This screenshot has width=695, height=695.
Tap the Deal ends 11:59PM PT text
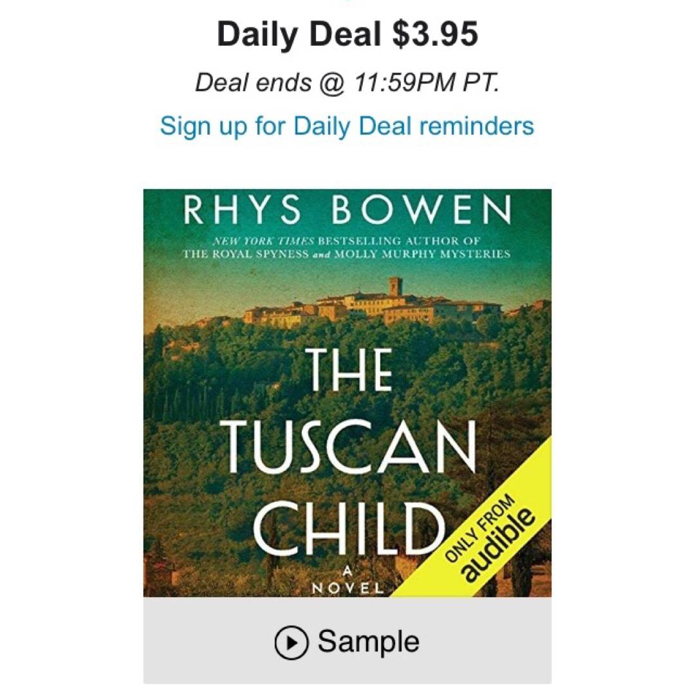347,82
